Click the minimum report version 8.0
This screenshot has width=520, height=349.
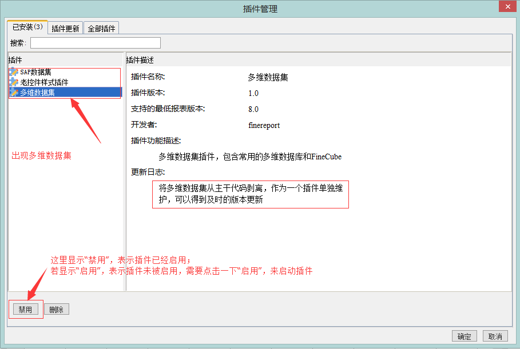[253, 109]
